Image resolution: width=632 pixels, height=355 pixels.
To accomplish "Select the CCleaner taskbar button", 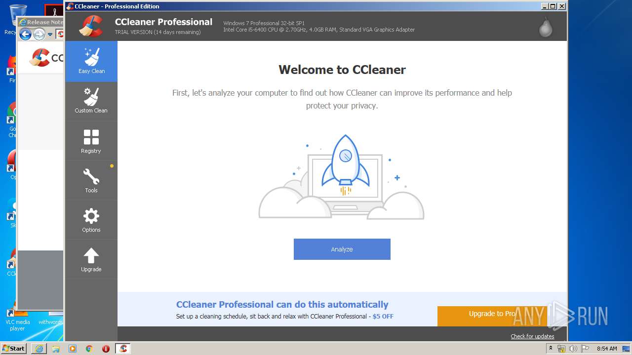I will (x=123, y=349).
